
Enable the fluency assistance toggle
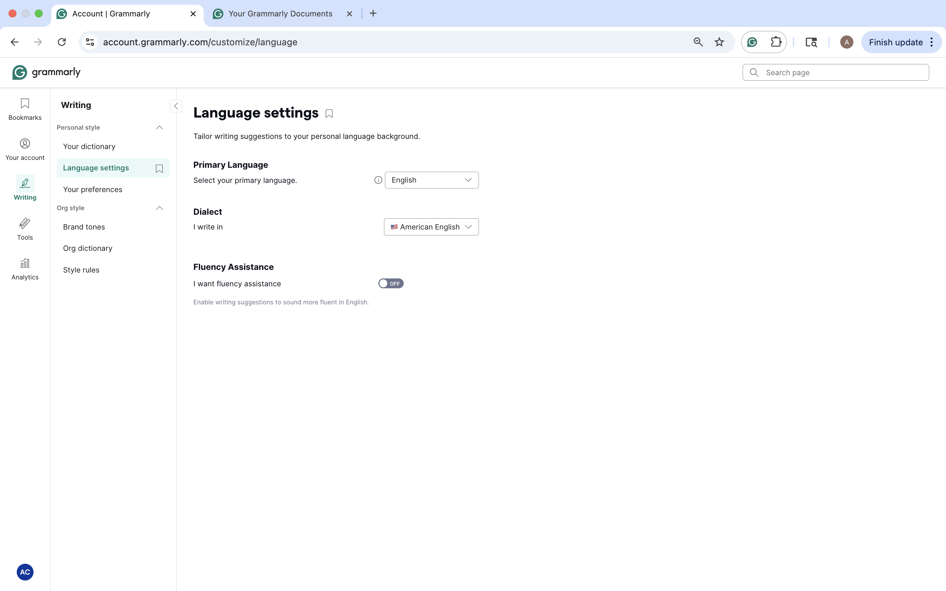(x=390, y=283)
